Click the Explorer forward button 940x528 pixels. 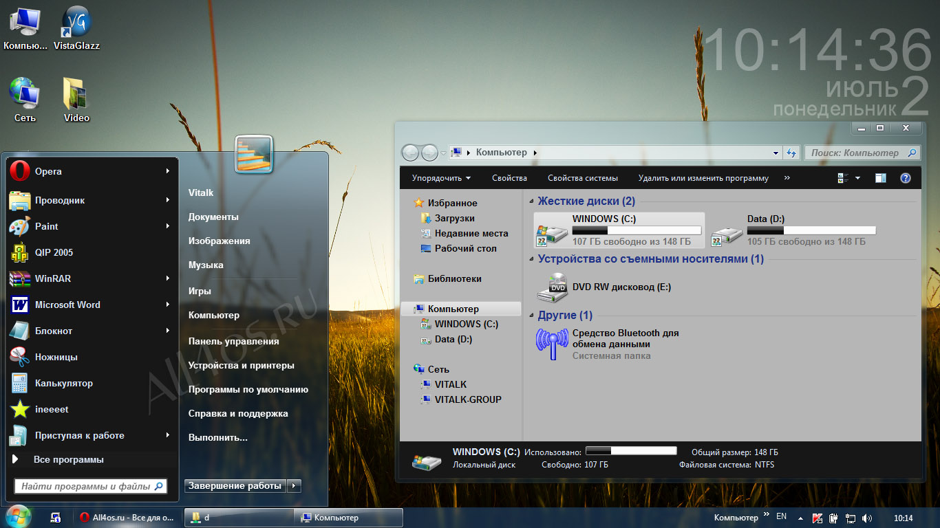point(429,153)
